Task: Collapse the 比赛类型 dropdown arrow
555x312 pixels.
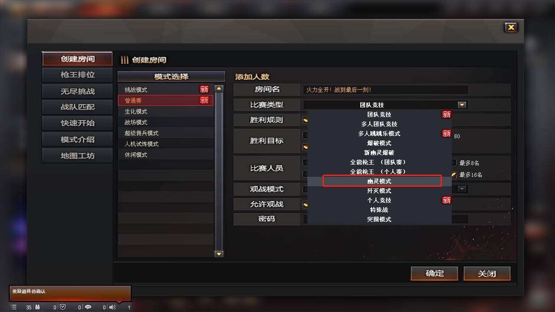Action: coord(462,104)
